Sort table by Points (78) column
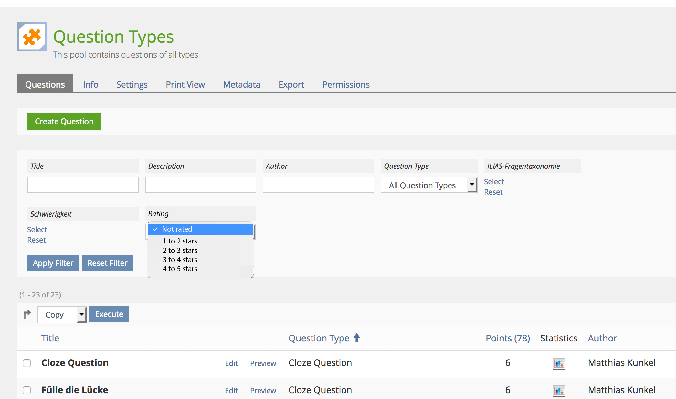This screenshot has width=676, height=399. coord(507,338)
